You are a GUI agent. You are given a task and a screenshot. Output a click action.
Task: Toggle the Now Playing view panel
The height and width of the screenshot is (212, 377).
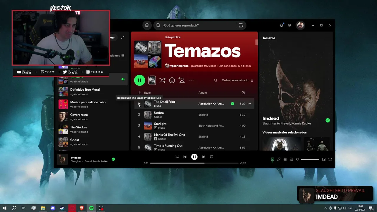pos(272,159)
